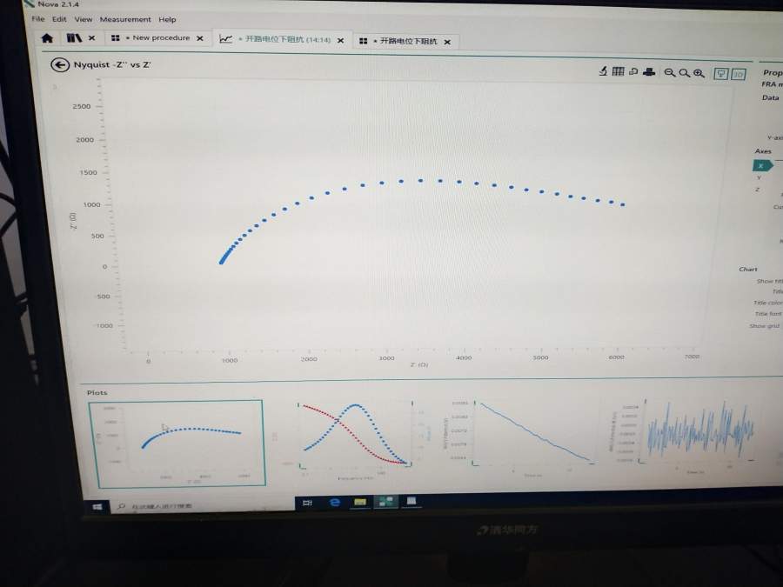Viewport: 783px width, 587px height.
Task: Select the noisy signal plot thumbnail
Action: click(698, 431)
